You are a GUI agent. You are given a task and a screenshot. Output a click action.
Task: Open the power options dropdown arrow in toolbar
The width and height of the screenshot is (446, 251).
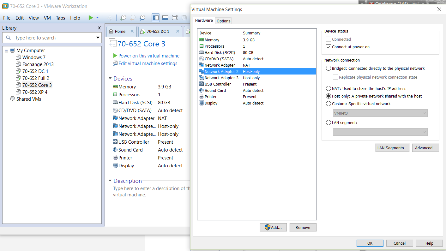(97, 18)
